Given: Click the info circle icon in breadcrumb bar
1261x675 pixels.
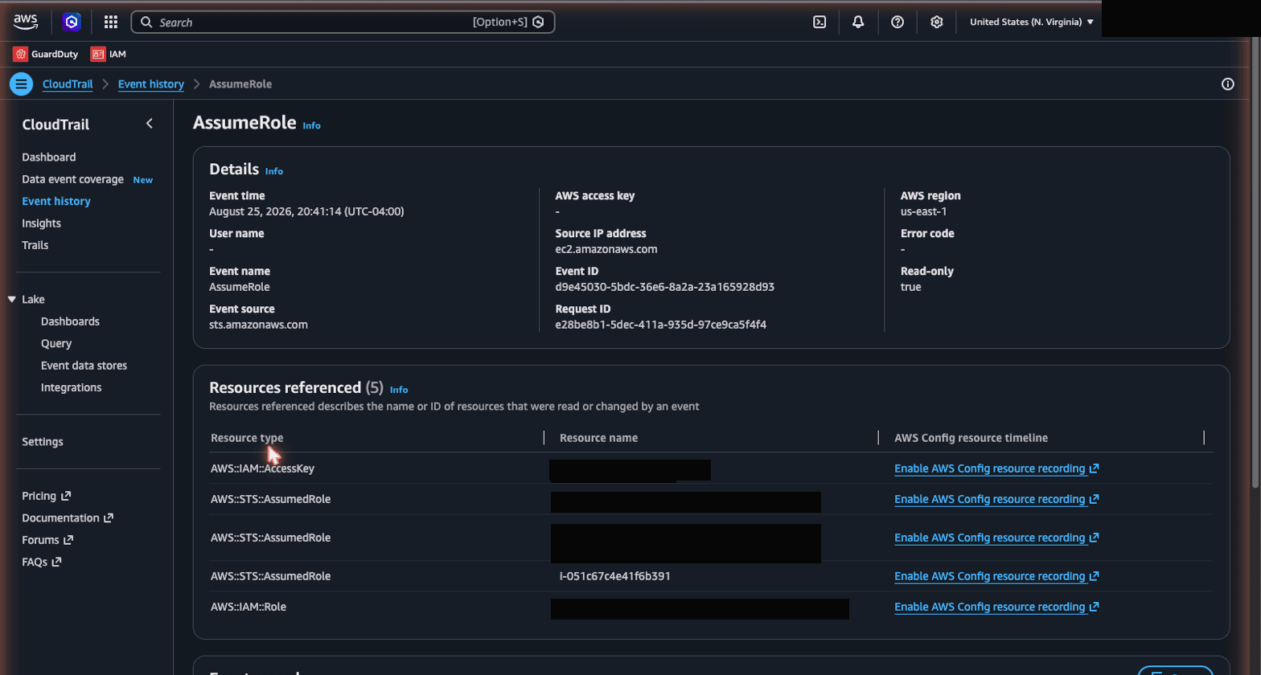Looking at the screenshot, I should pos(1227,84).
